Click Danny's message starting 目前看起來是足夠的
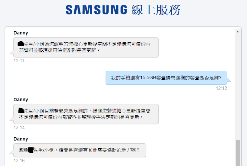 pyautogui.click(x=86, y=114)
